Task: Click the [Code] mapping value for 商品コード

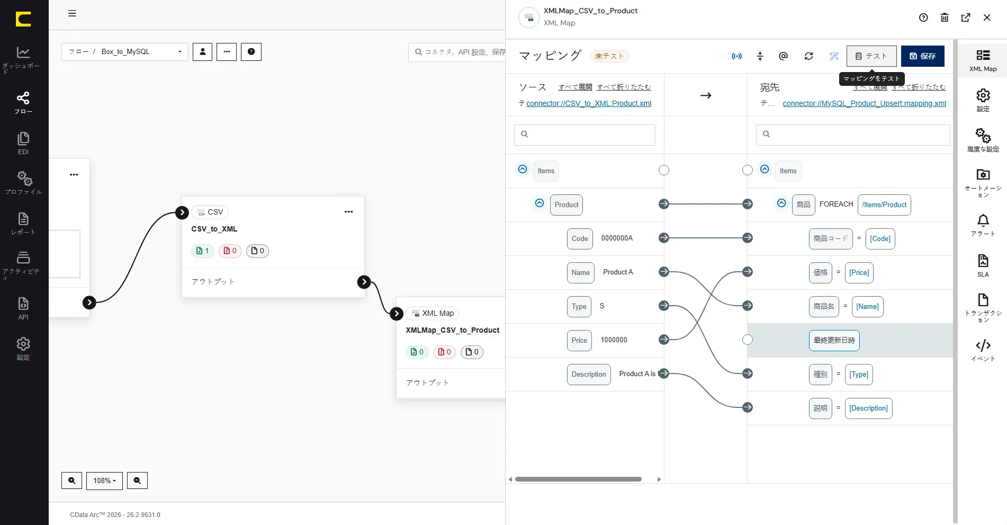Action: [x=880, y=238]
